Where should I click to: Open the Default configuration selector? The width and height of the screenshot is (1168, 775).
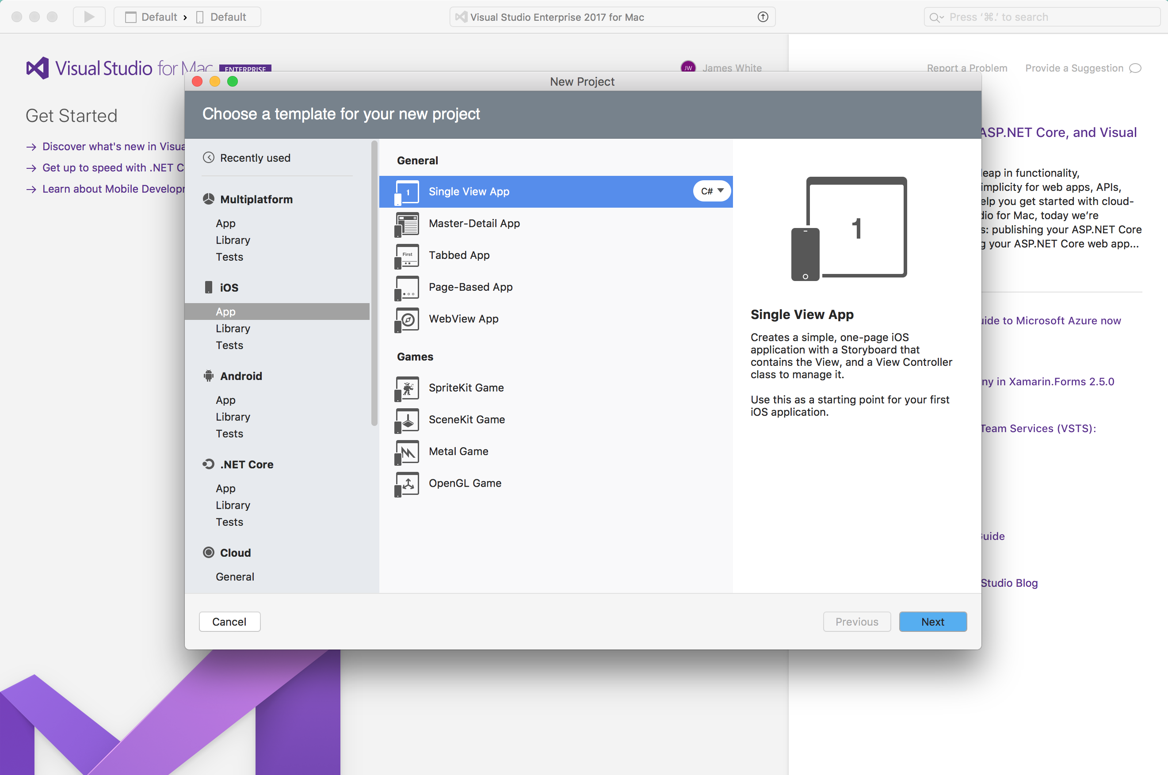point(151,17)
